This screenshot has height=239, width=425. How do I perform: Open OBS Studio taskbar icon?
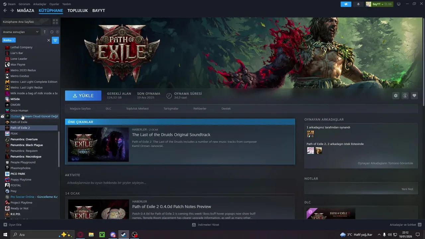click(x=134, y=235)
